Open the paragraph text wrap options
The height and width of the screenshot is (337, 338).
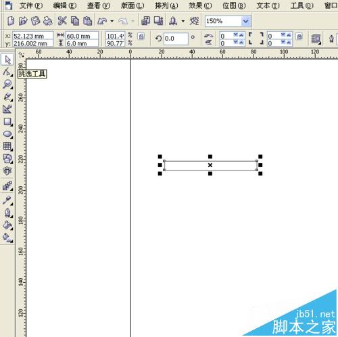click(x=316, y=39)
